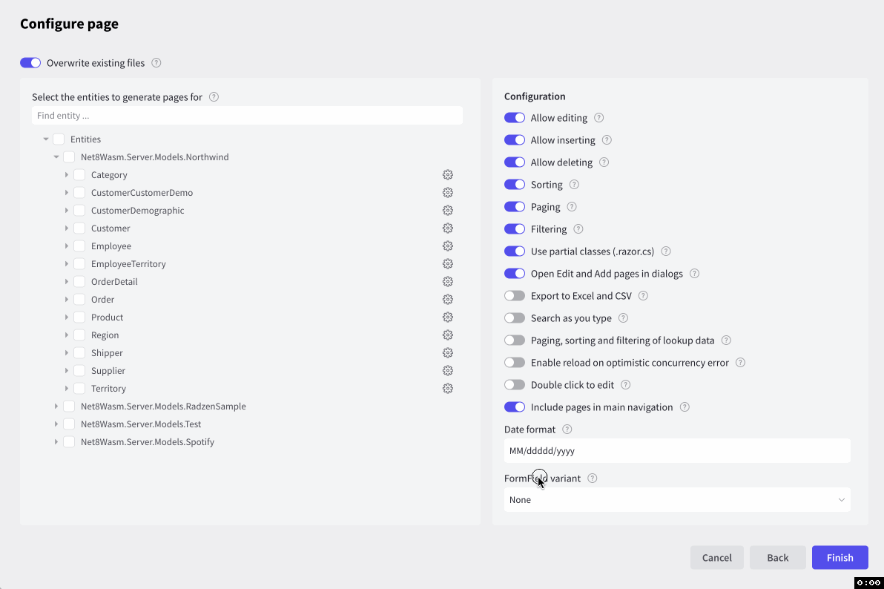Enable Search as you type switch
The image size is (884, 589).
tap(514, 318)
